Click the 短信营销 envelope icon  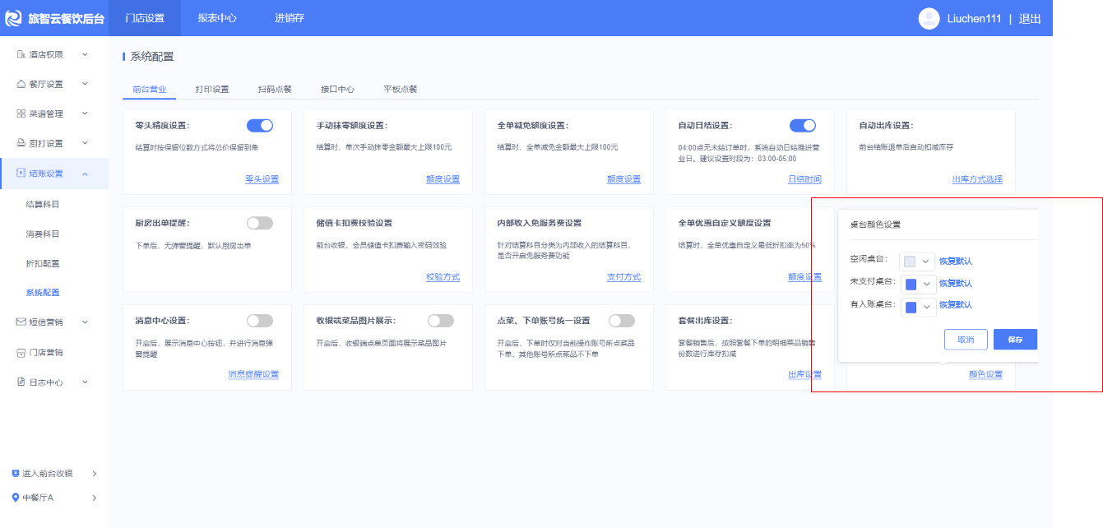coord(21,322)
